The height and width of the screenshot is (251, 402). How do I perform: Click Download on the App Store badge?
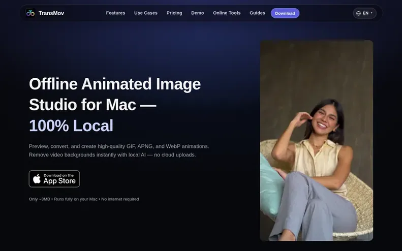[x=54, y=179]
